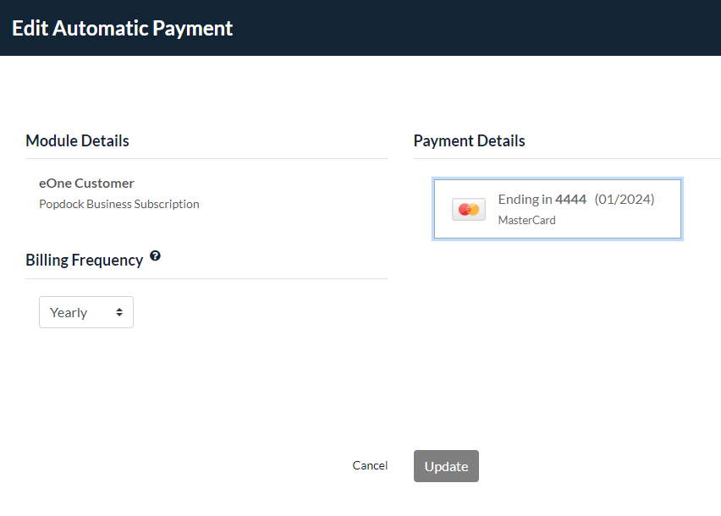Click the Popdock Business Subscription text
The width and height of the screenshot is (721, 516).
coord(119,204)
